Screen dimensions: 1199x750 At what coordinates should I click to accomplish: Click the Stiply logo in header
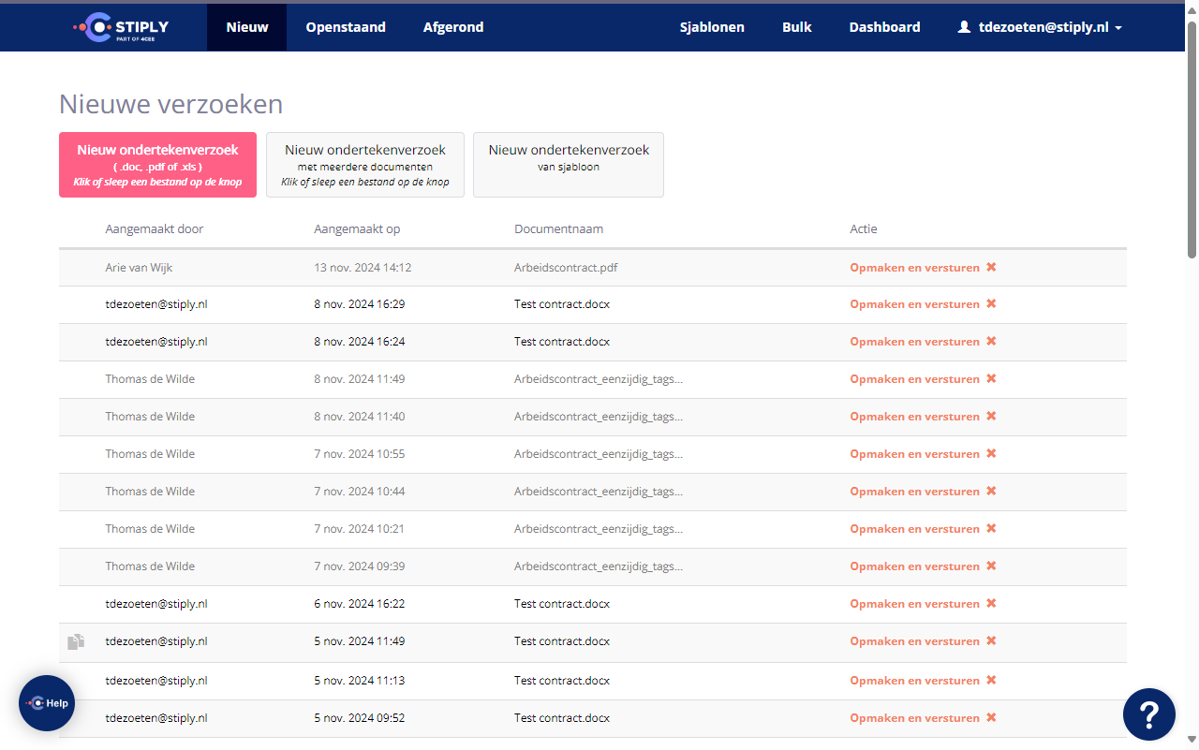coord(122,27)
